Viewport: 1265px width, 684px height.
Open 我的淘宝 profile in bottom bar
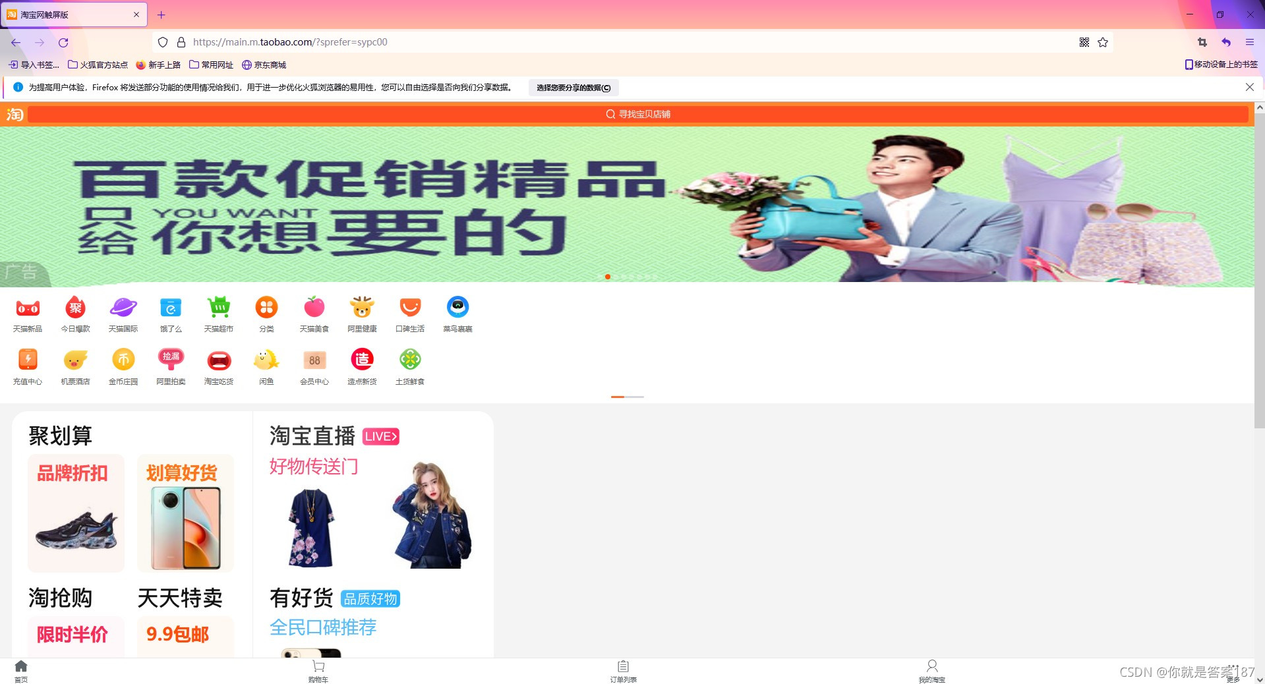pos(931,671)
